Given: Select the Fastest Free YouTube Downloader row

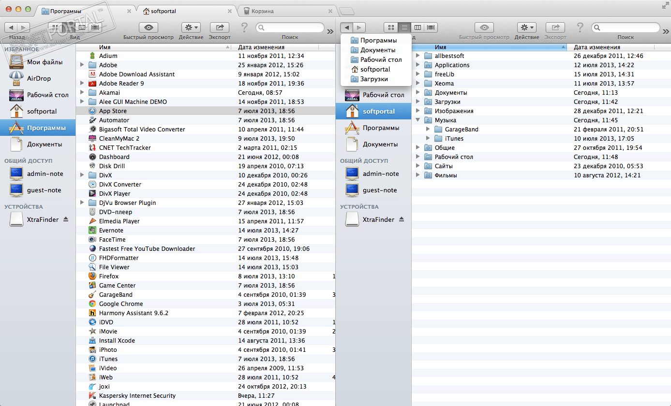Looking at the screenshot, I should coord(206,249).
